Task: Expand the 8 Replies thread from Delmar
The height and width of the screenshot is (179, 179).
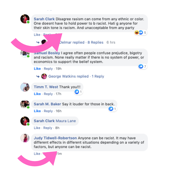Action: tap(95, 42)
